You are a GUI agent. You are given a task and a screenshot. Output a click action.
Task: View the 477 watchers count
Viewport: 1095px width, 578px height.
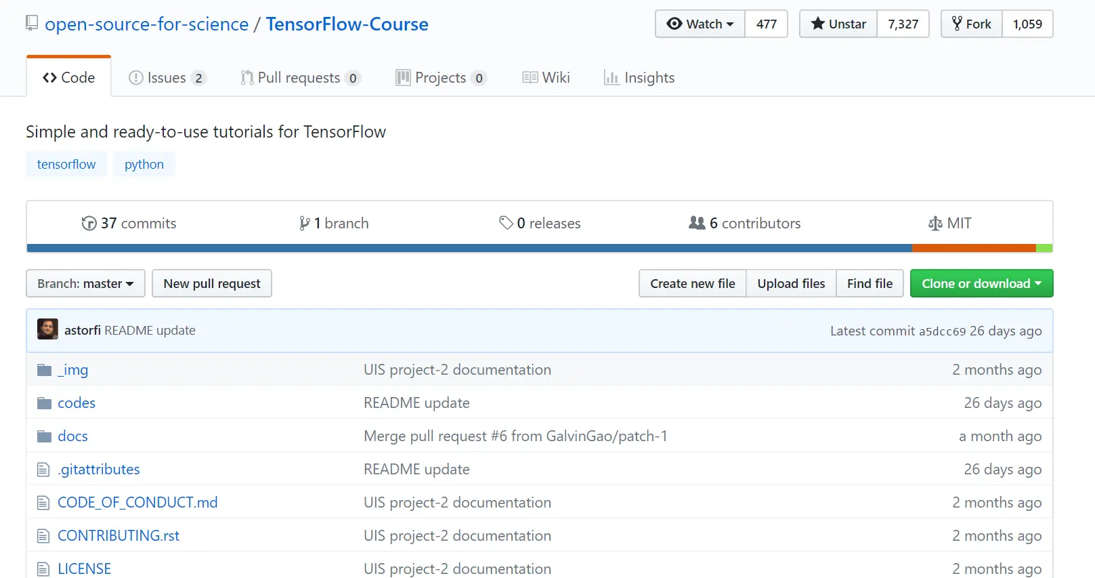(767, 24)
